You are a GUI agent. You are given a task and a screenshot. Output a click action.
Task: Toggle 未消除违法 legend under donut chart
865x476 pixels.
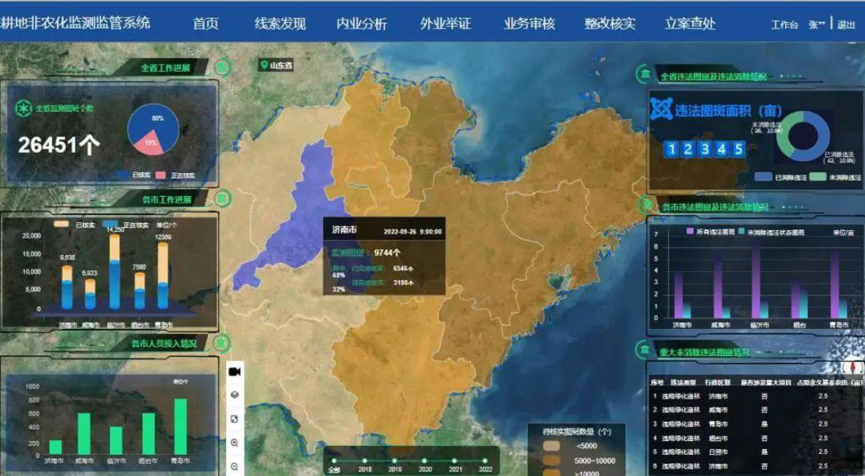click(835, 178)
